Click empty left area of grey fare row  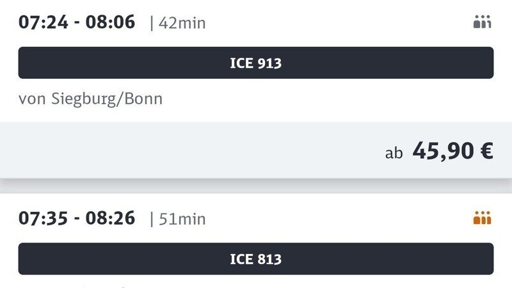click(128, 151)
